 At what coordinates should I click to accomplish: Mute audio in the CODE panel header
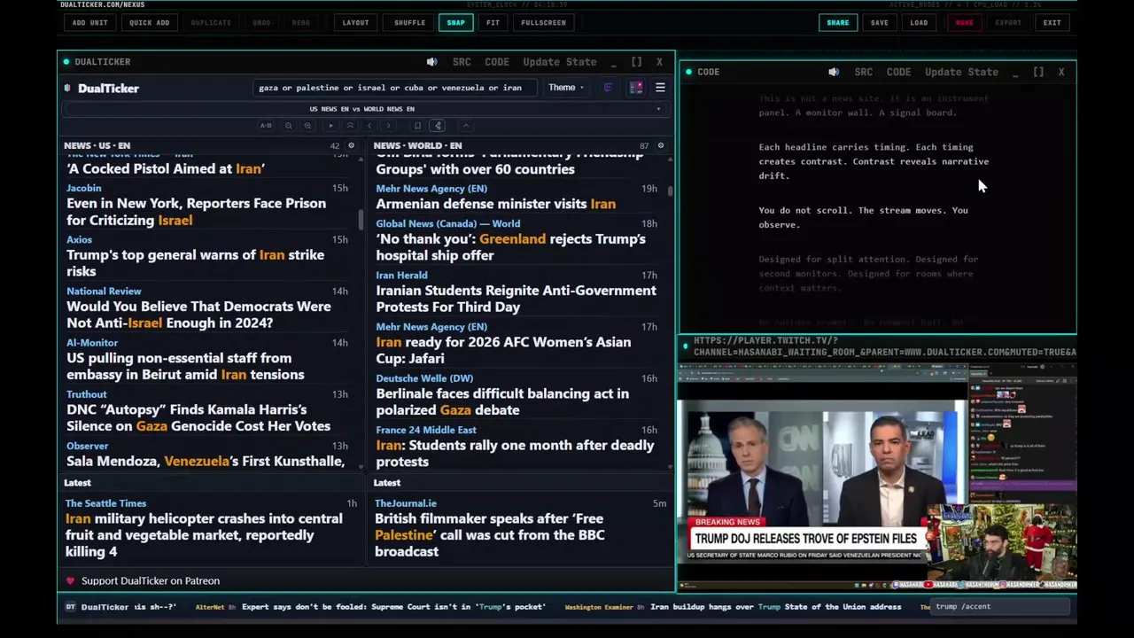point(834,72)
